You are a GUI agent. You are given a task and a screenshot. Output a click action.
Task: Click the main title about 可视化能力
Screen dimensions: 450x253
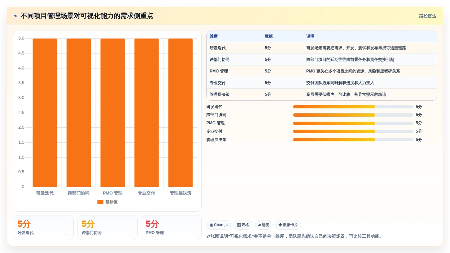click(x=87, y=16)
